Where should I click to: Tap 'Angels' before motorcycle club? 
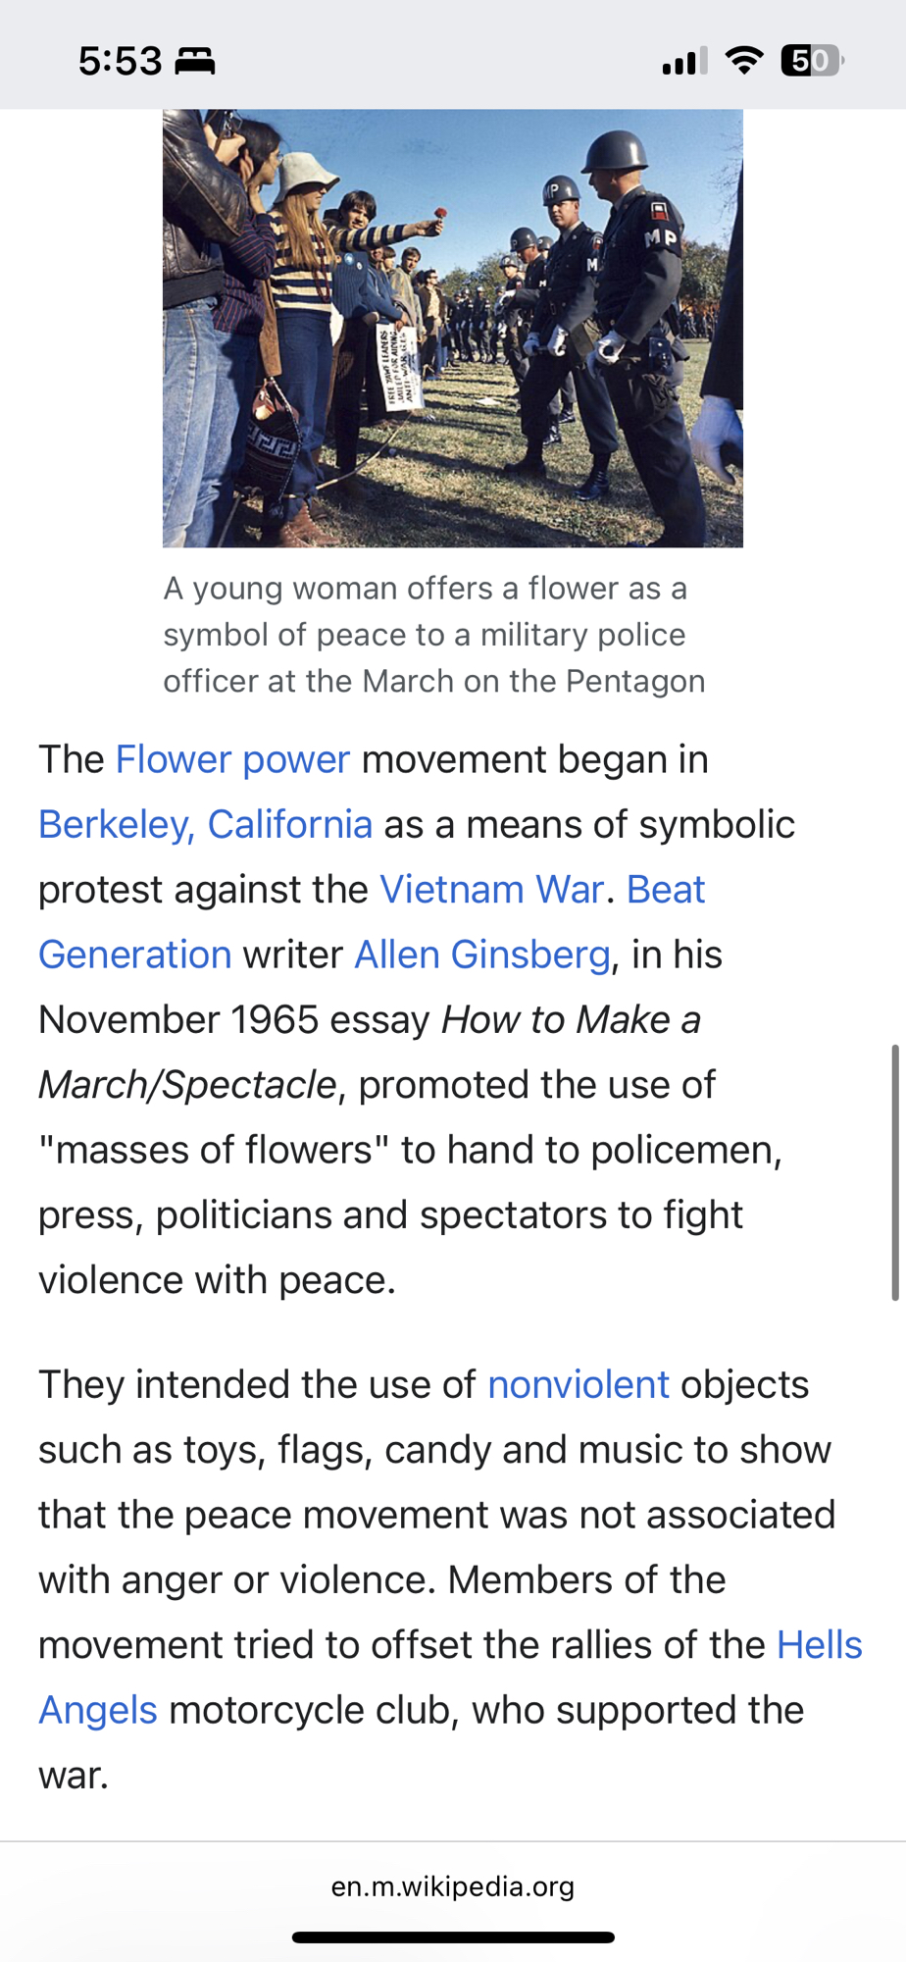pyautogui.click(x=98, y=1710)
